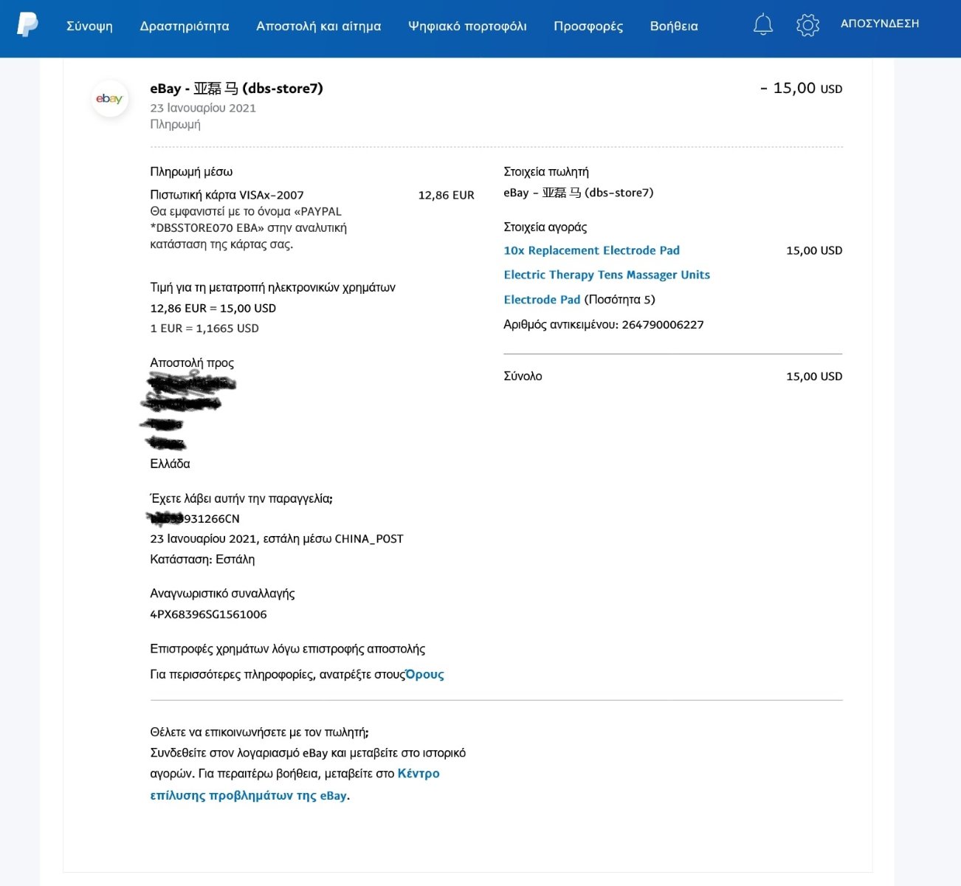
Task: Click the header total − 15,00 USD
Action: point(801,88)
